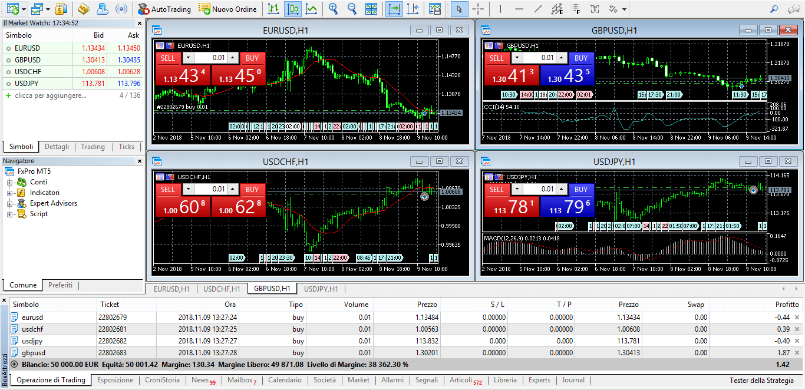The image size is (805, 390).
Task: Open the chat bubbles icon
Action: [x=794, y=9]
